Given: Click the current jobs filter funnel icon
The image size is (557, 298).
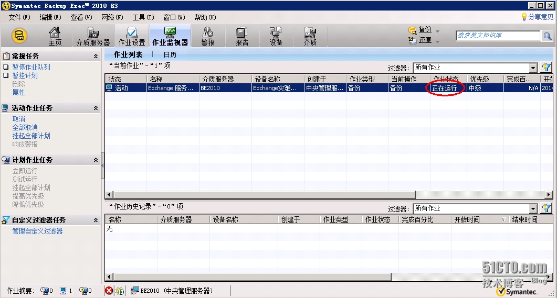Looking at the screenshot, I should pyautogui.click(x=546, y=67).
